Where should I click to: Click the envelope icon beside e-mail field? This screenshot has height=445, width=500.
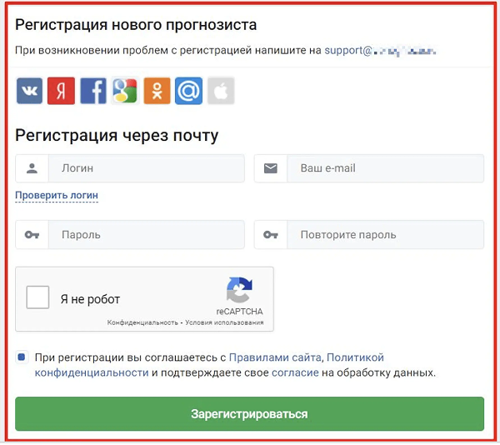271,168
